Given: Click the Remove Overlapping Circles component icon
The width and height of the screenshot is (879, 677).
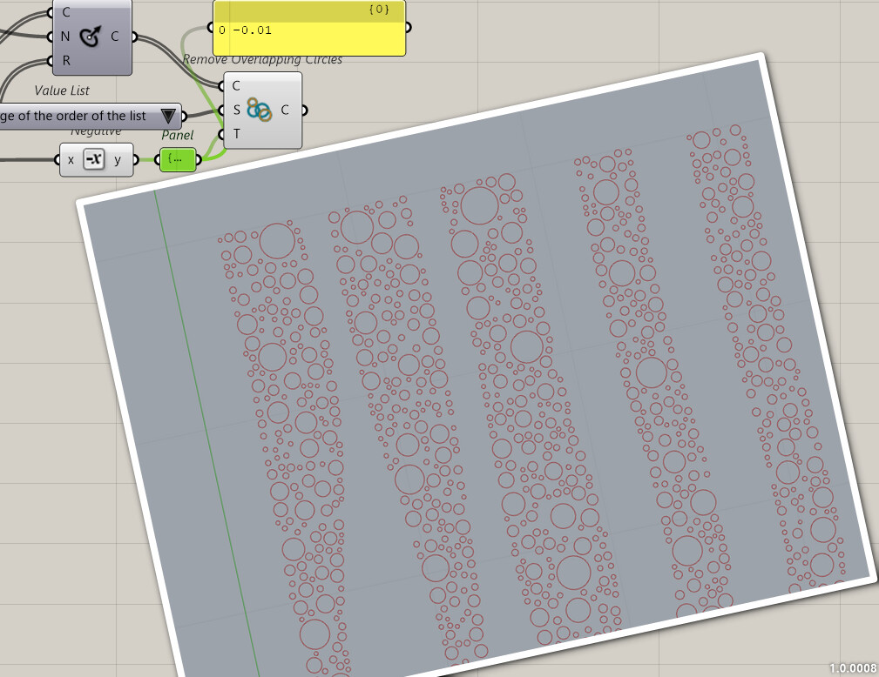Looking at the screenshot, I should tap(260, 110).
